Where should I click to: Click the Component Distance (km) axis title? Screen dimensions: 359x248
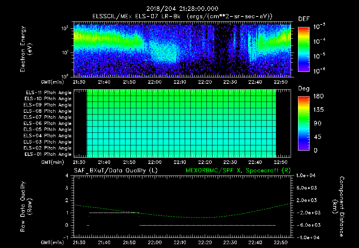click(338, 207)
